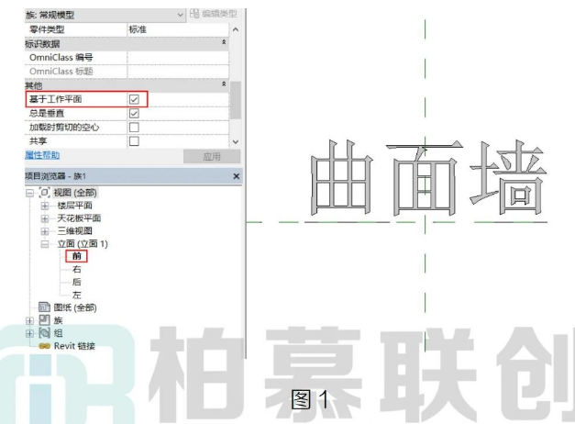Select the Revit 链接 tree label

click(74, 346)
